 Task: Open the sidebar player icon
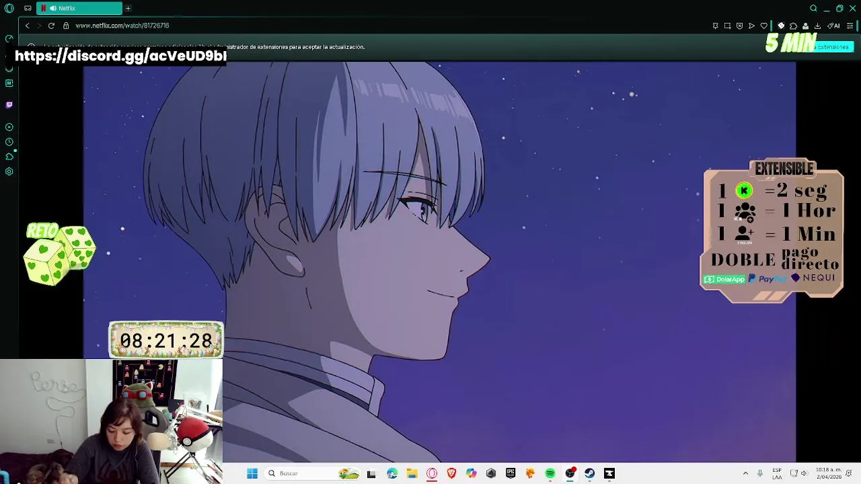pos(9,127)
